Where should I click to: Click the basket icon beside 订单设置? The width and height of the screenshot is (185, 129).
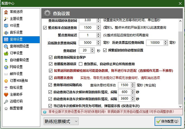(6, 53)
